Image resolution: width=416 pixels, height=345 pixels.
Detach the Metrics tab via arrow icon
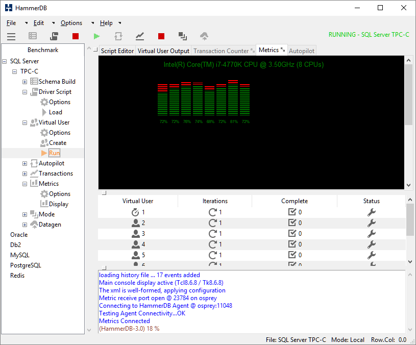(283, 50)
